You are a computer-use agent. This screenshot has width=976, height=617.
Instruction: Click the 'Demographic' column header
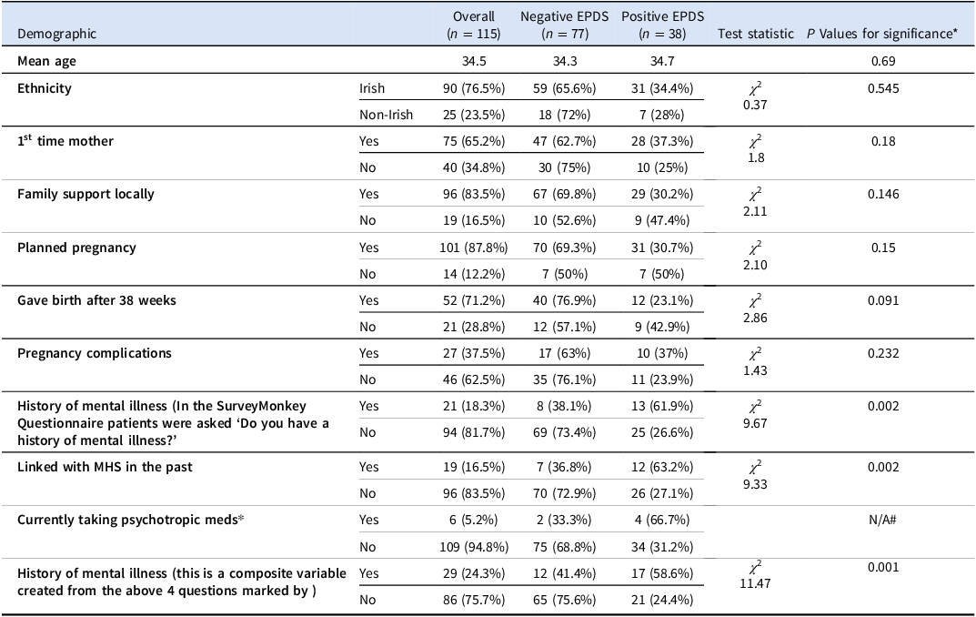(x=56, y=34)
